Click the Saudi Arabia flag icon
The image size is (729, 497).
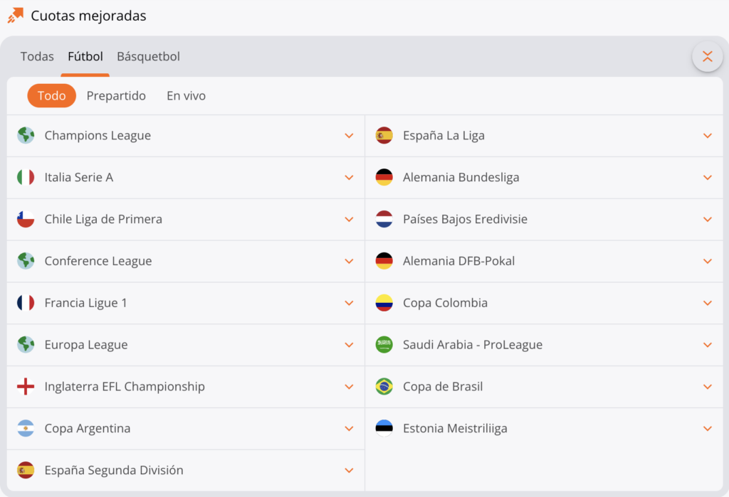(x=384, y=345)
